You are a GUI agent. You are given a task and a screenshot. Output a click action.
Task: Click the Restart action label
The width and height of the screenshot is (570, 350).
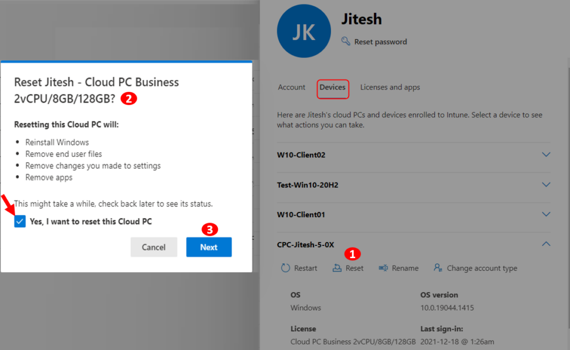click(x=306, y=268)
